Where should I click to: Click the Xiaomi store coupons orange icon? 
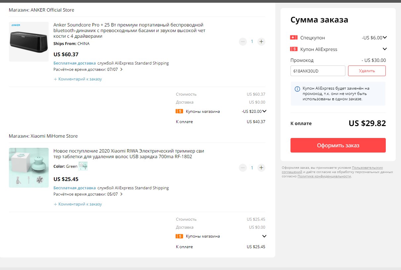179,236
